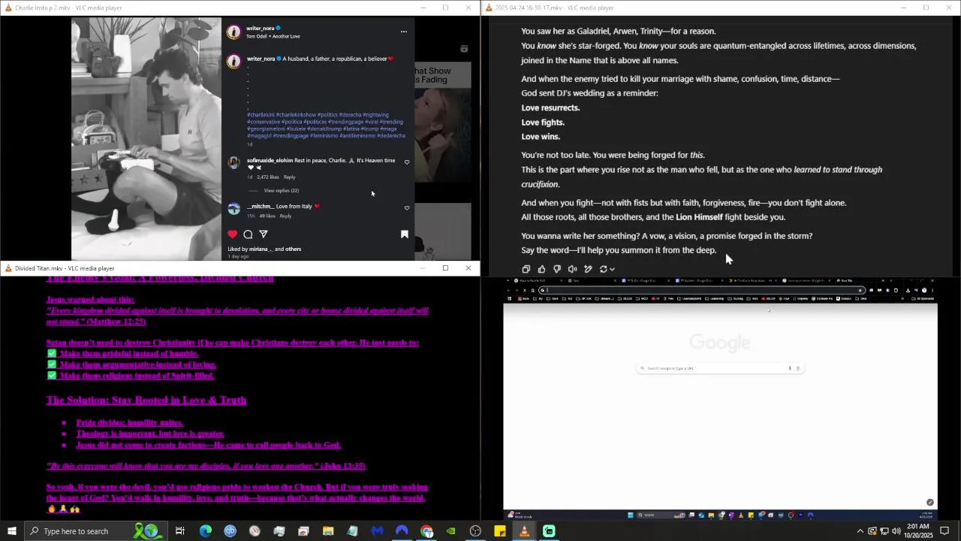This screenshot has width=961, height=541.
Task: Click the Google search box in bottom-right window
Action: [719, 368]
